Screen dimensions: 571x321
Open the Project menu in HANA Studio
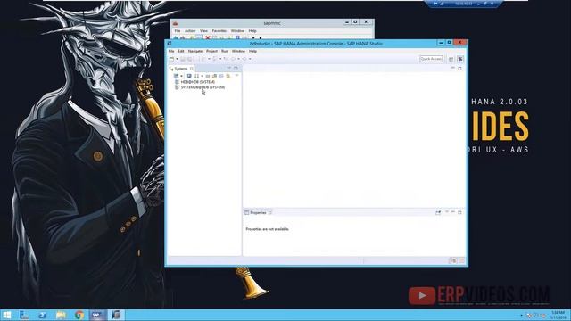coord(211,52)
